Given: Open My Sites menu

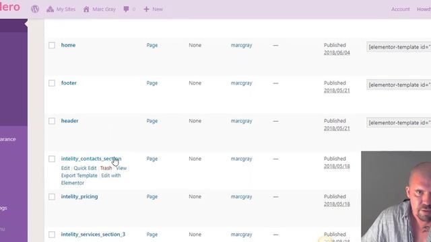Looking at the screenshot, I should pyautogui.click(x=61, y=9).
